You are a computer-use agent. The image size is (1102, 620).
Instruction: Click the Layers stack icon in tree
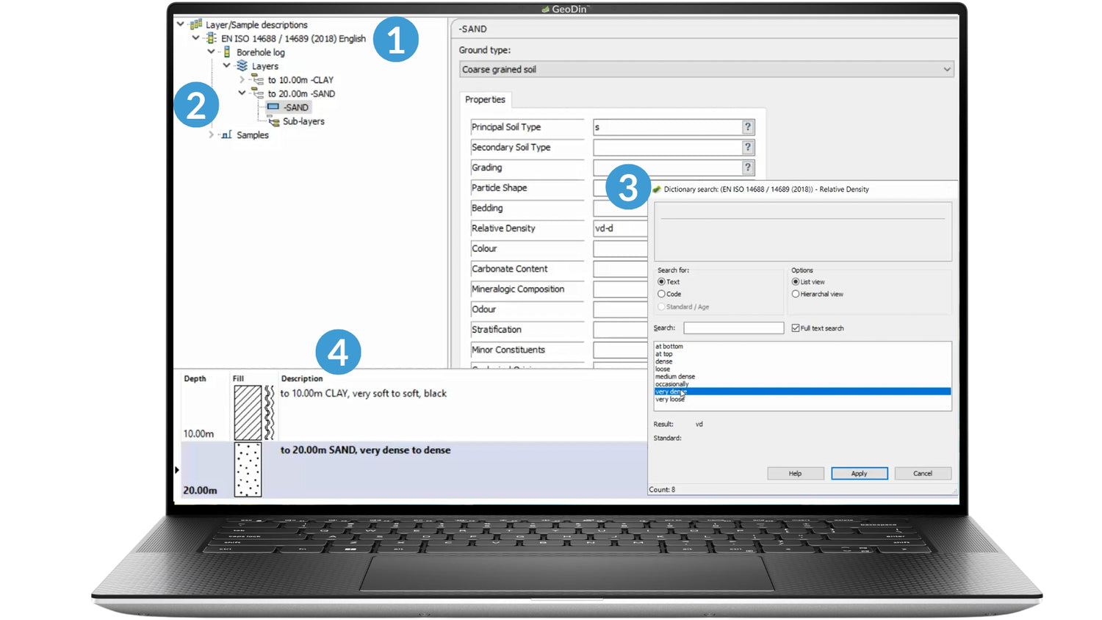(x=242, y=66)
